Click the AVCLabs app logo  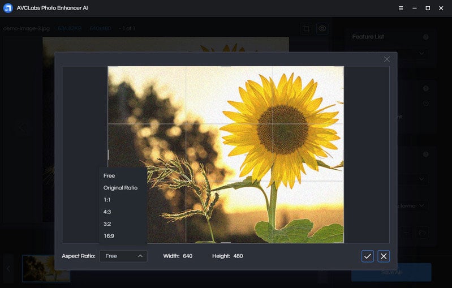[x=8, y=8]
